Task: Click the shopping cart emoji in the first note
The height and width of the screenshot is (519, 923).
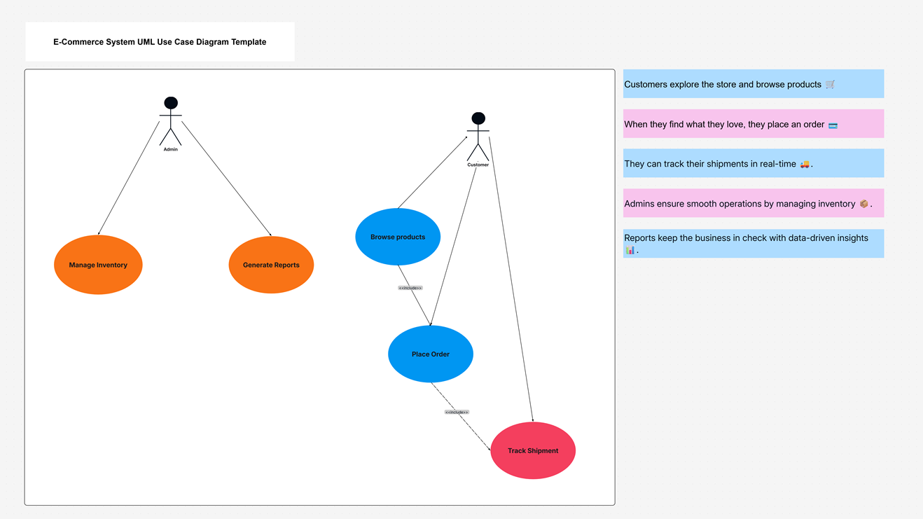Action: [831, 83]
